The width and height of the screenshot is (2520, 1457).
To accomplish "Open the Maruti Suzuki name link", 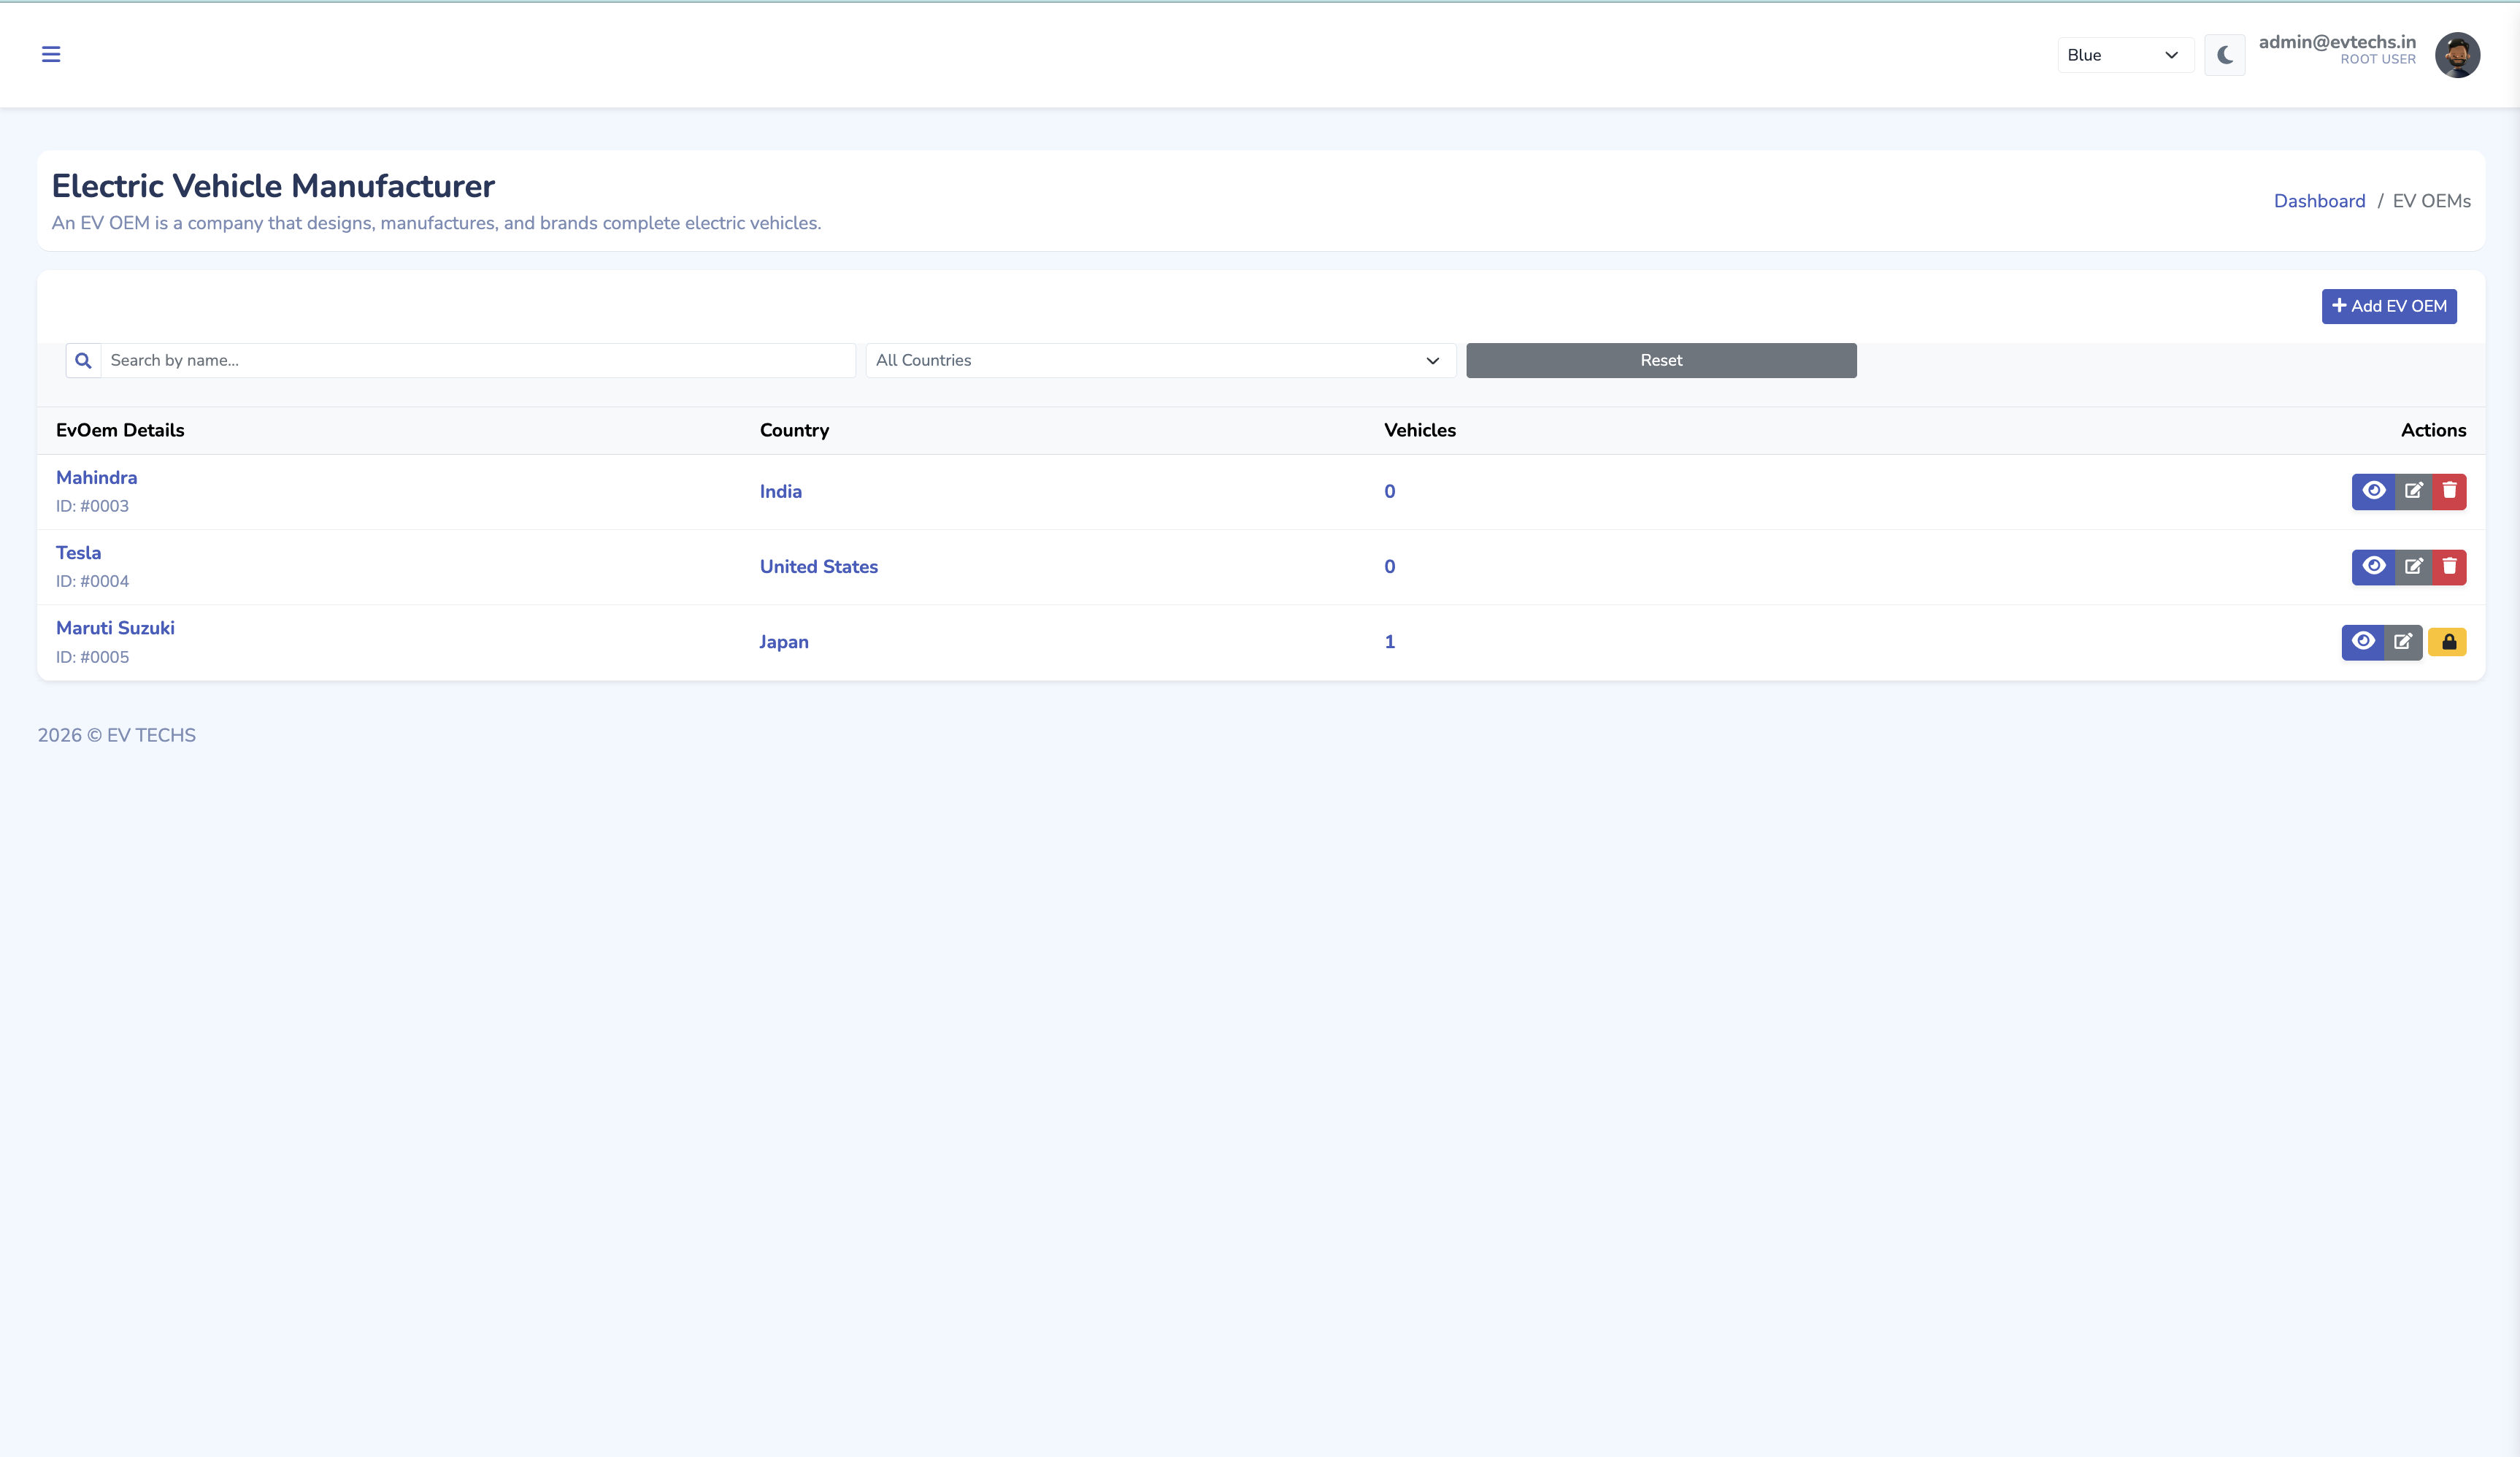I will [x=115, y=628].
